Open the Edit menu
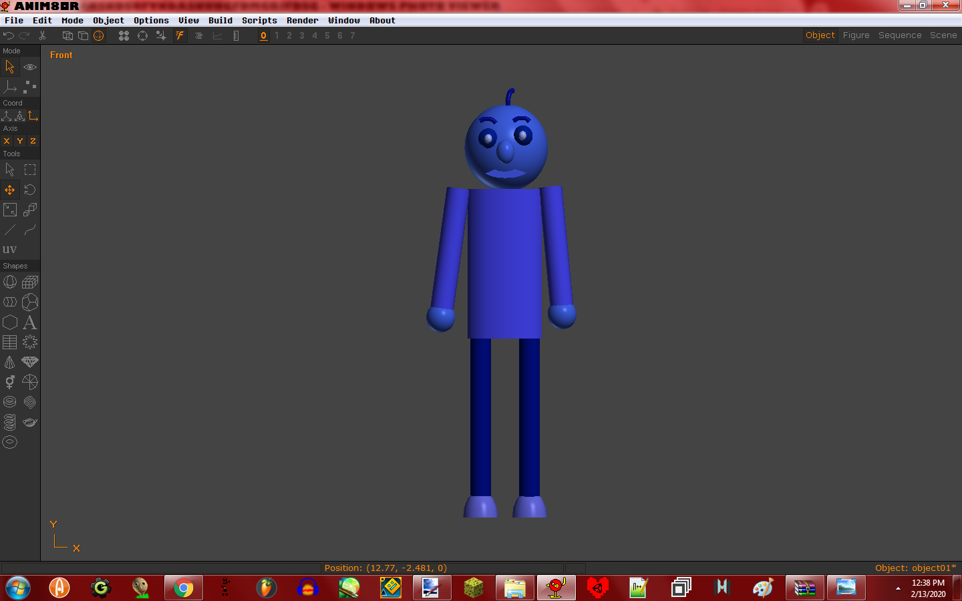962x601 pixels. pyautogui.click(x=42, y=21)
